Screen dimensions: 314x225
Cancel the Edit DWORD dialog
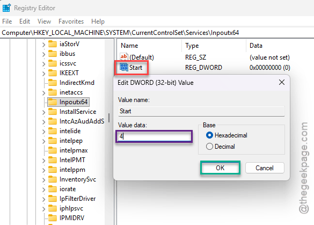click(x=265, y=168)
